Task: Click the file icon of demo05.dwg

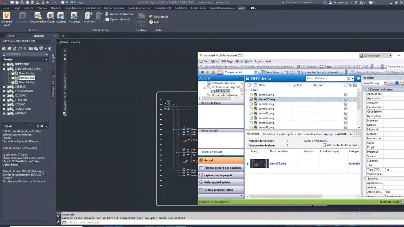Action: pos(256,113)
